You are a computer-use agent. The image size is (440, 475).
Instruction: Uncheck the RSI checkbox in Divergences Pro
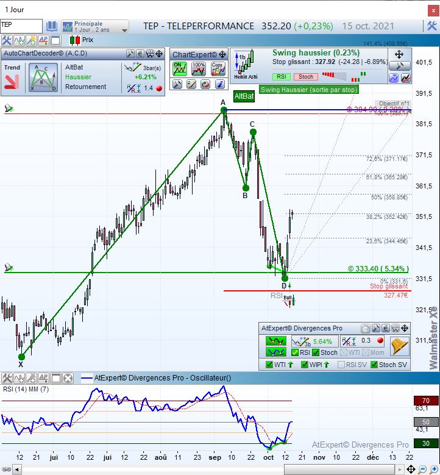[x=294, y=352]
